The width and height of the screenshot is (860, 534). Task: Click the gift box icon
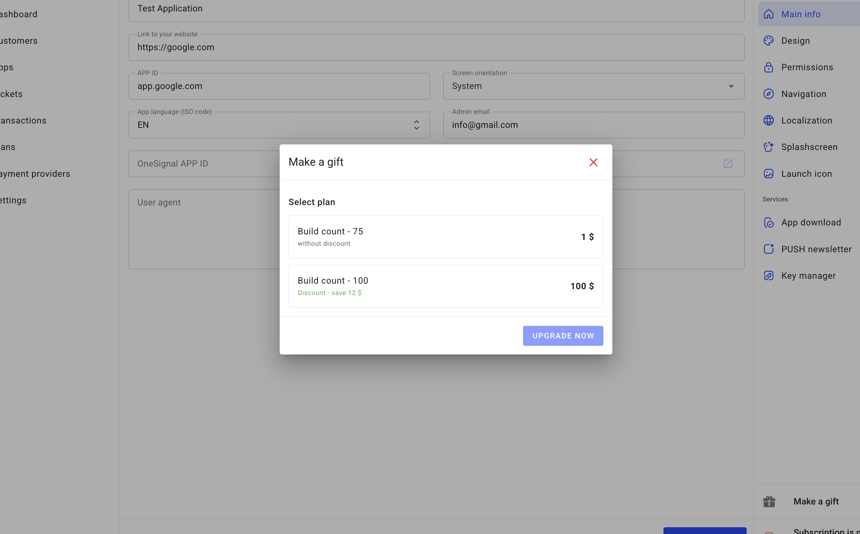[x=769, y=501]
